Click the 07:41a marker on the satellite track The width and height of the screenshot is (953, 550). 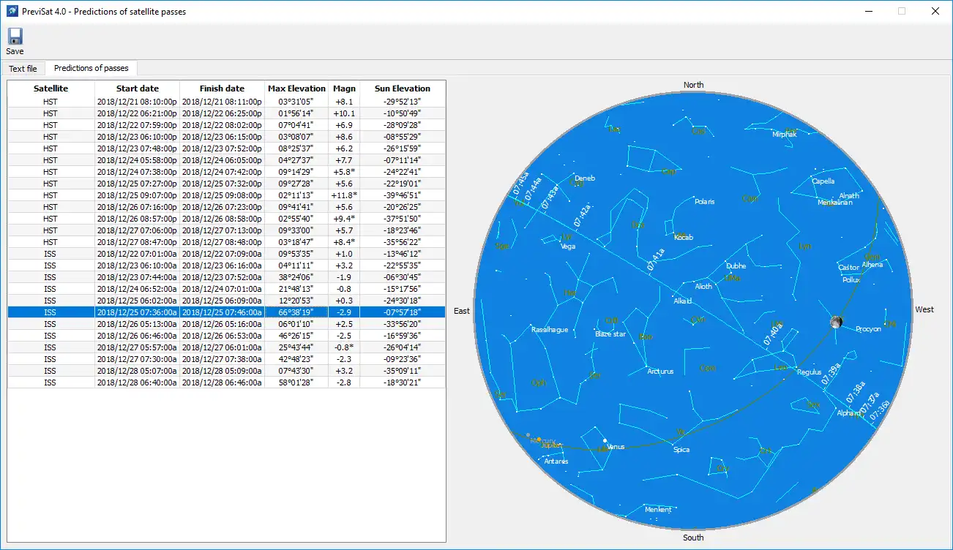click(x=657, y=260)
